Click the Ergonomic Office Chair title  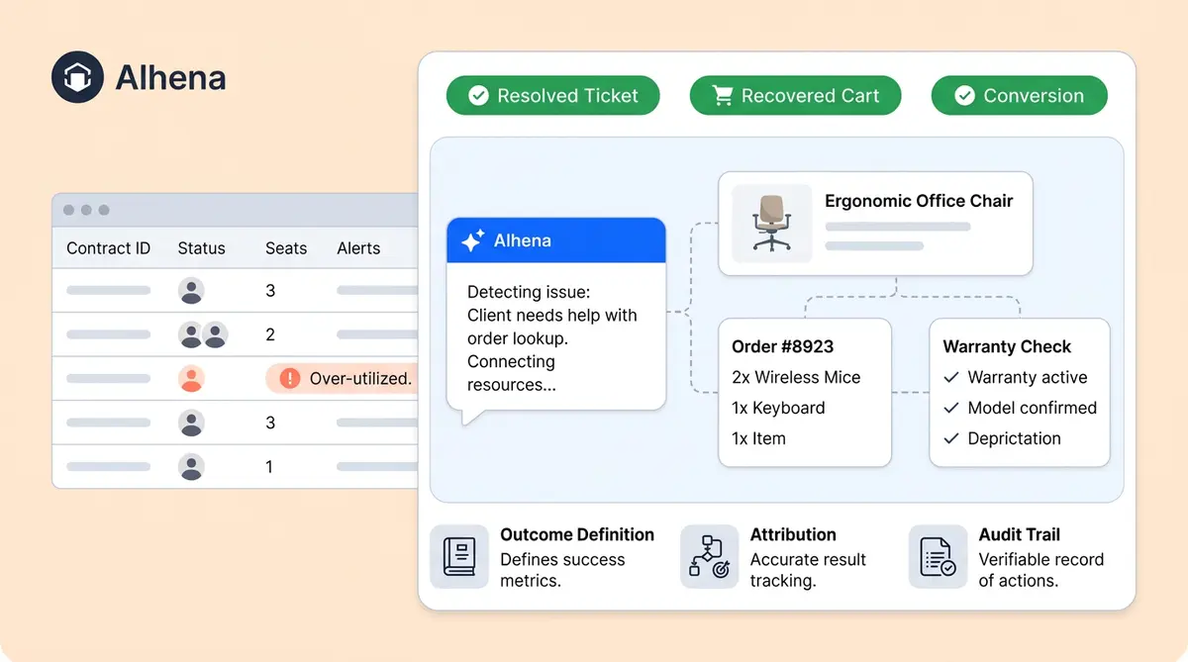(x=919, y=201)
